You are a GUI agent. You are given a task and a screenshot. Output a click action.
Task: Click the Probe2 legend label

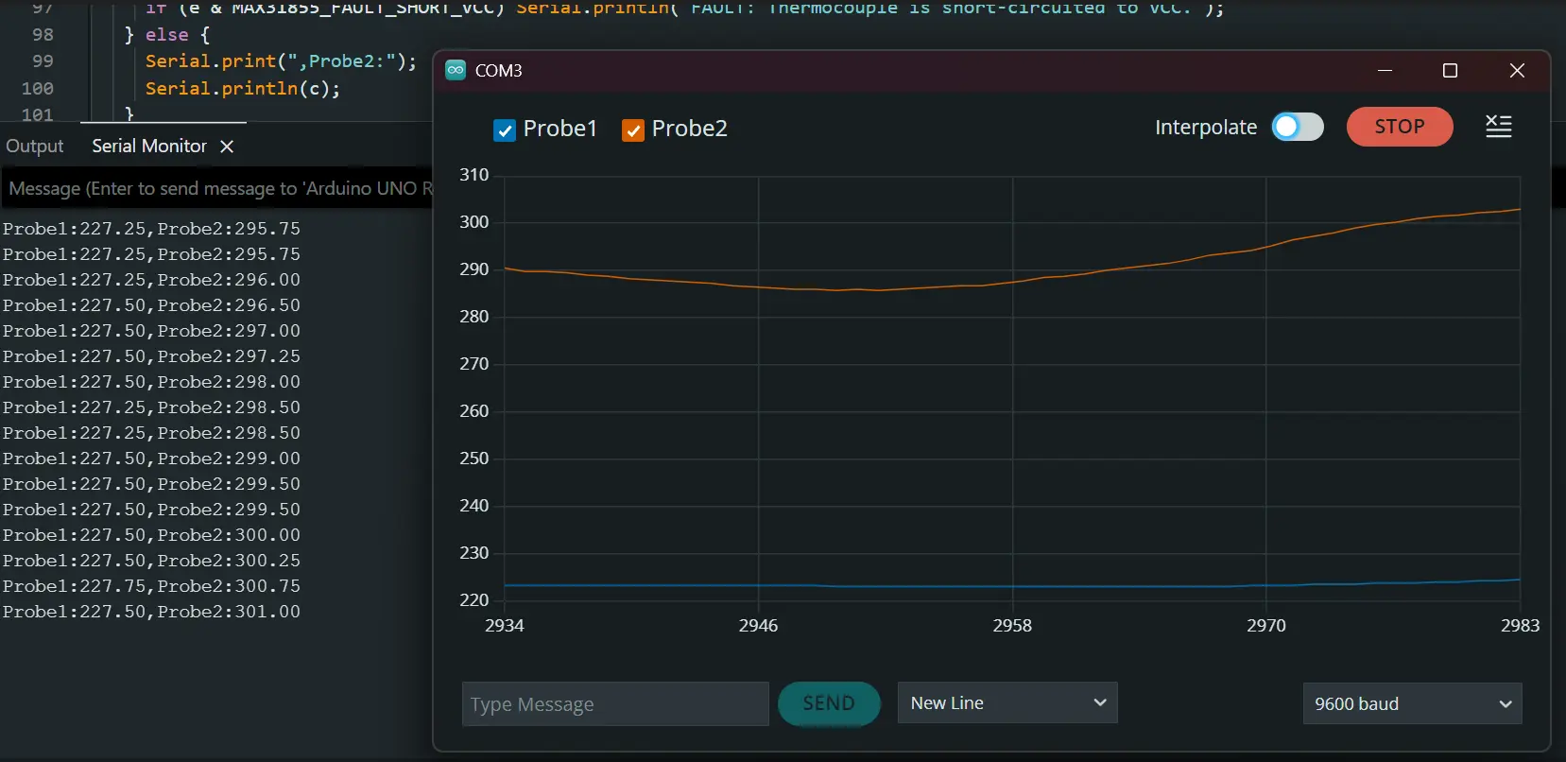[690, 129]
